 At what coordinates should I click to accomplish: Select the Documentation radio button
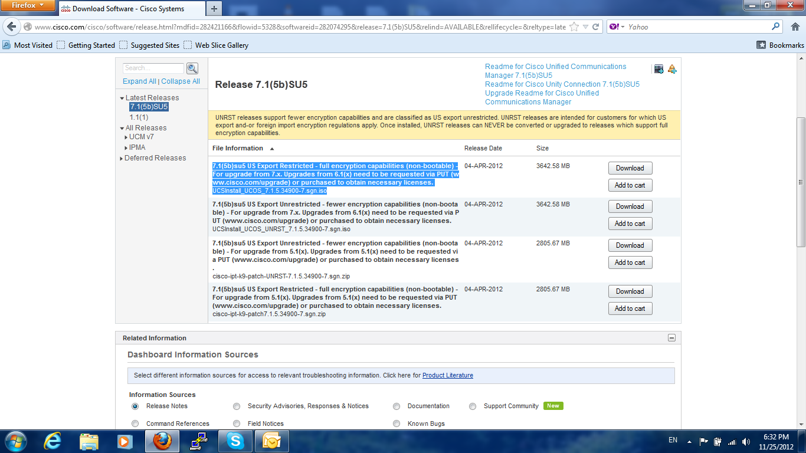coord(397,406)
